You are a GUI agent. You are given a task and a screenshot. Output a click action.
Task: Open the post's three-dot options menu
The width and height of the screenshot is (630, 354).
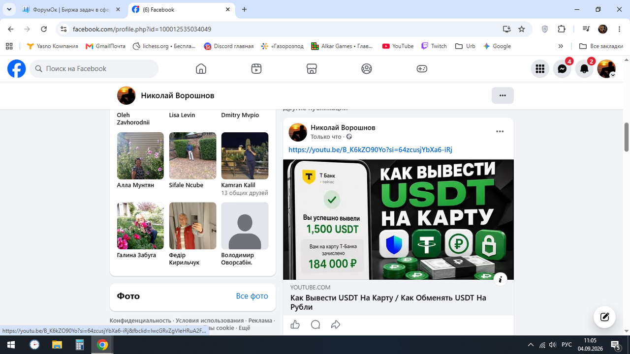coord(500,131)
